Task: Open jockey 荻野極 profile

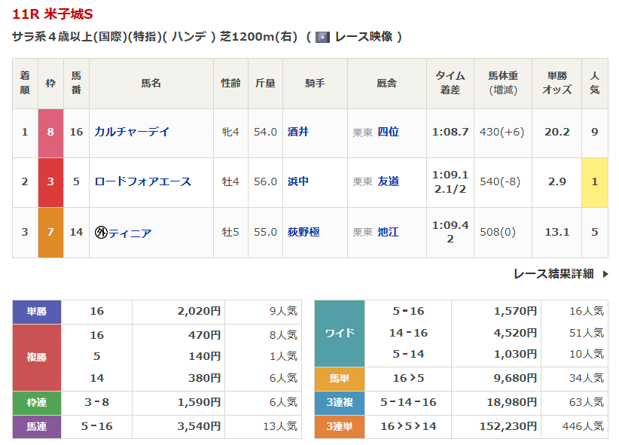Action: (x=303, y=232)
